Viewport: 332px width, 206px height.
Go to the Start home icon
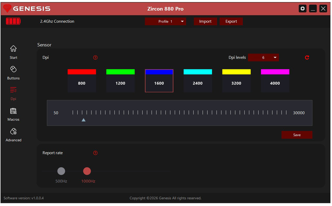pos(13,48)
